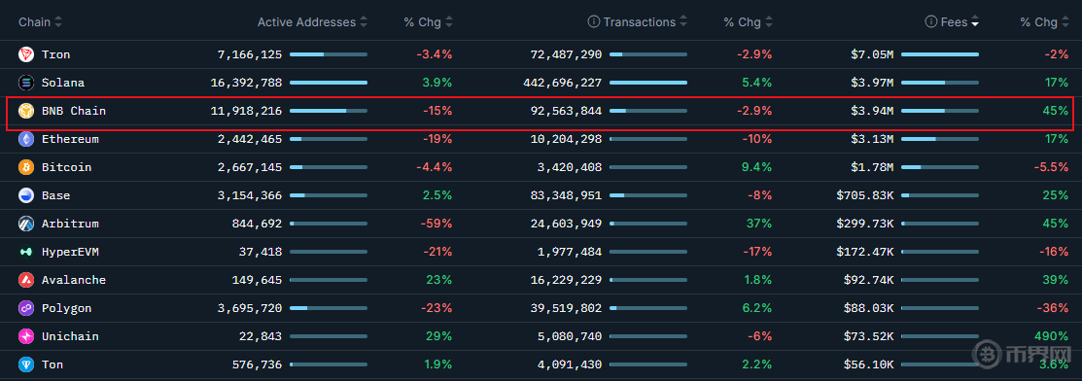1082x381 pixels.
Task: Click Unichain fees change 490%
Action: click(x=1052, y=337)
